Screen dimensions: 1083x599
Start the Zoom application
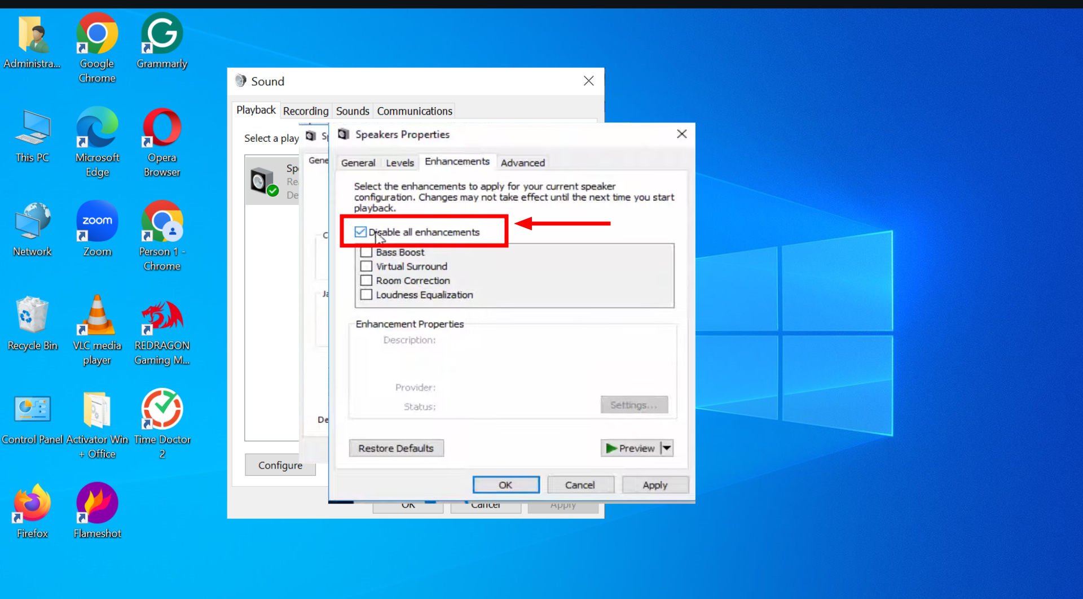[96, 221]
